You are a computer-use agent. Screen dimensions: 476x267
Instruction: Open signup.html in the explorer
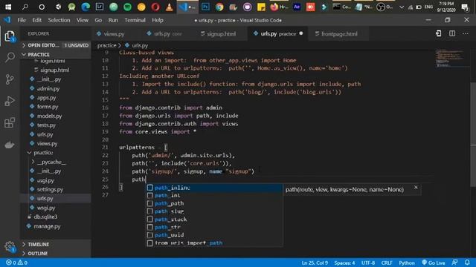(54, 70)
